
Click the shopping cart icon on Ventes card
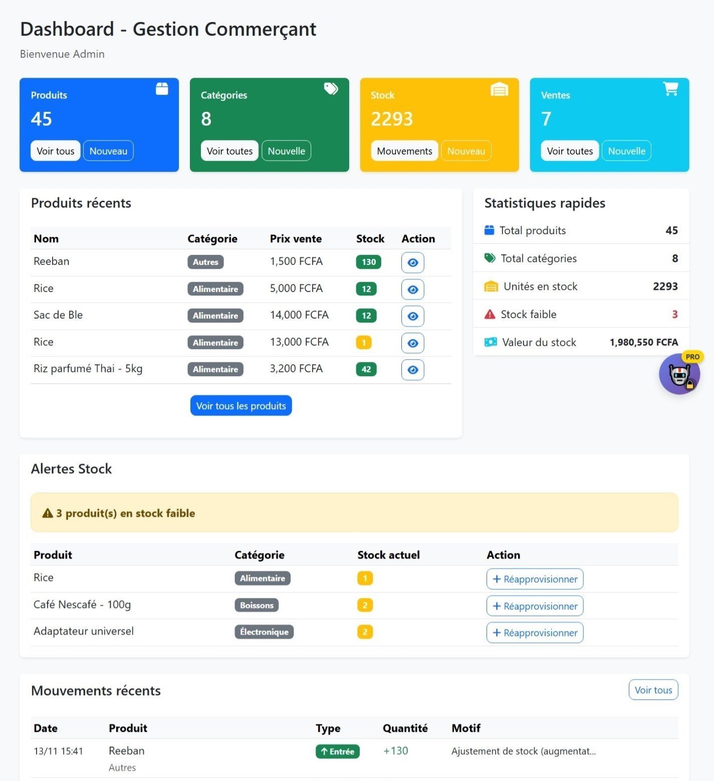[x=670, y=89]
